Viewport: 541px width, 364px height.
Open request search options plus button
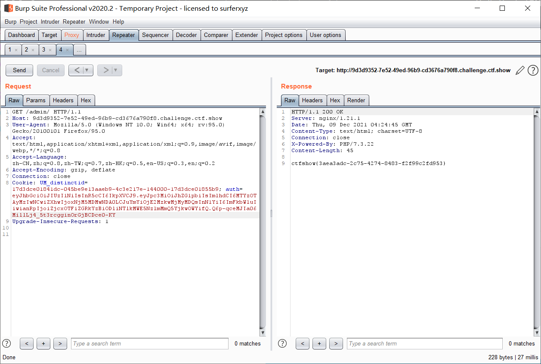[43, 343]
